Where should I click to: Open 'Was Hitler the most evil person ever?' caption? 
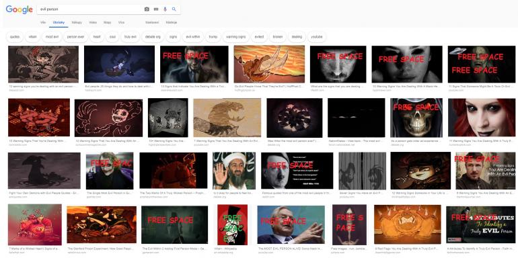293,141
